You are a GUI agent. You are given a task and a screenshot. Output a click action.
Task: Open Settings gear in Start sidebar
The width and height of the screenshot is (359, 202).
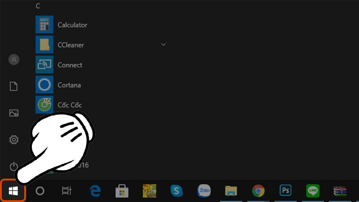[14, 140]
